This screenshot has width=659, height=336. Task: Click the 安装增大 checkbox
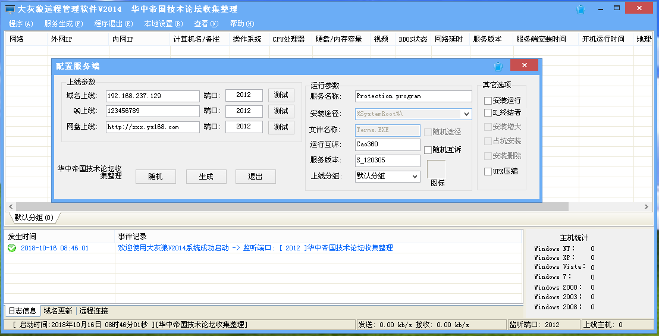tap(488, 127)
